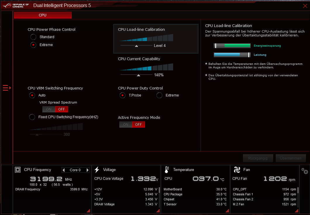Select Fixed CPU Switching Frequency option

pyautogui.click(x=32, y=117)
